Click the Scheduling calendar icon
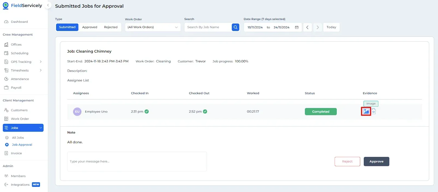 tap(6, 53)
